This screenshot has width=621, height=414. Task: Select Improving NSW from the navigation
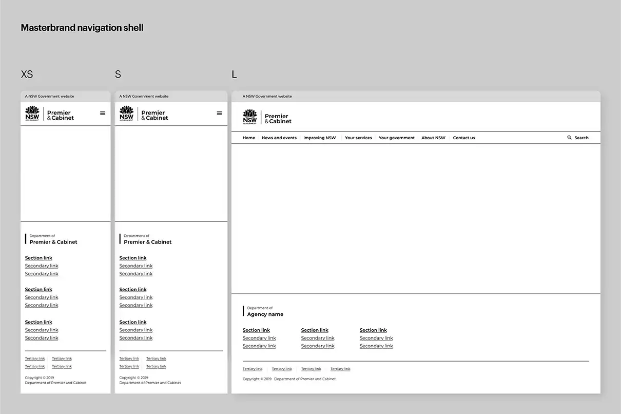[x=320, y=137]
